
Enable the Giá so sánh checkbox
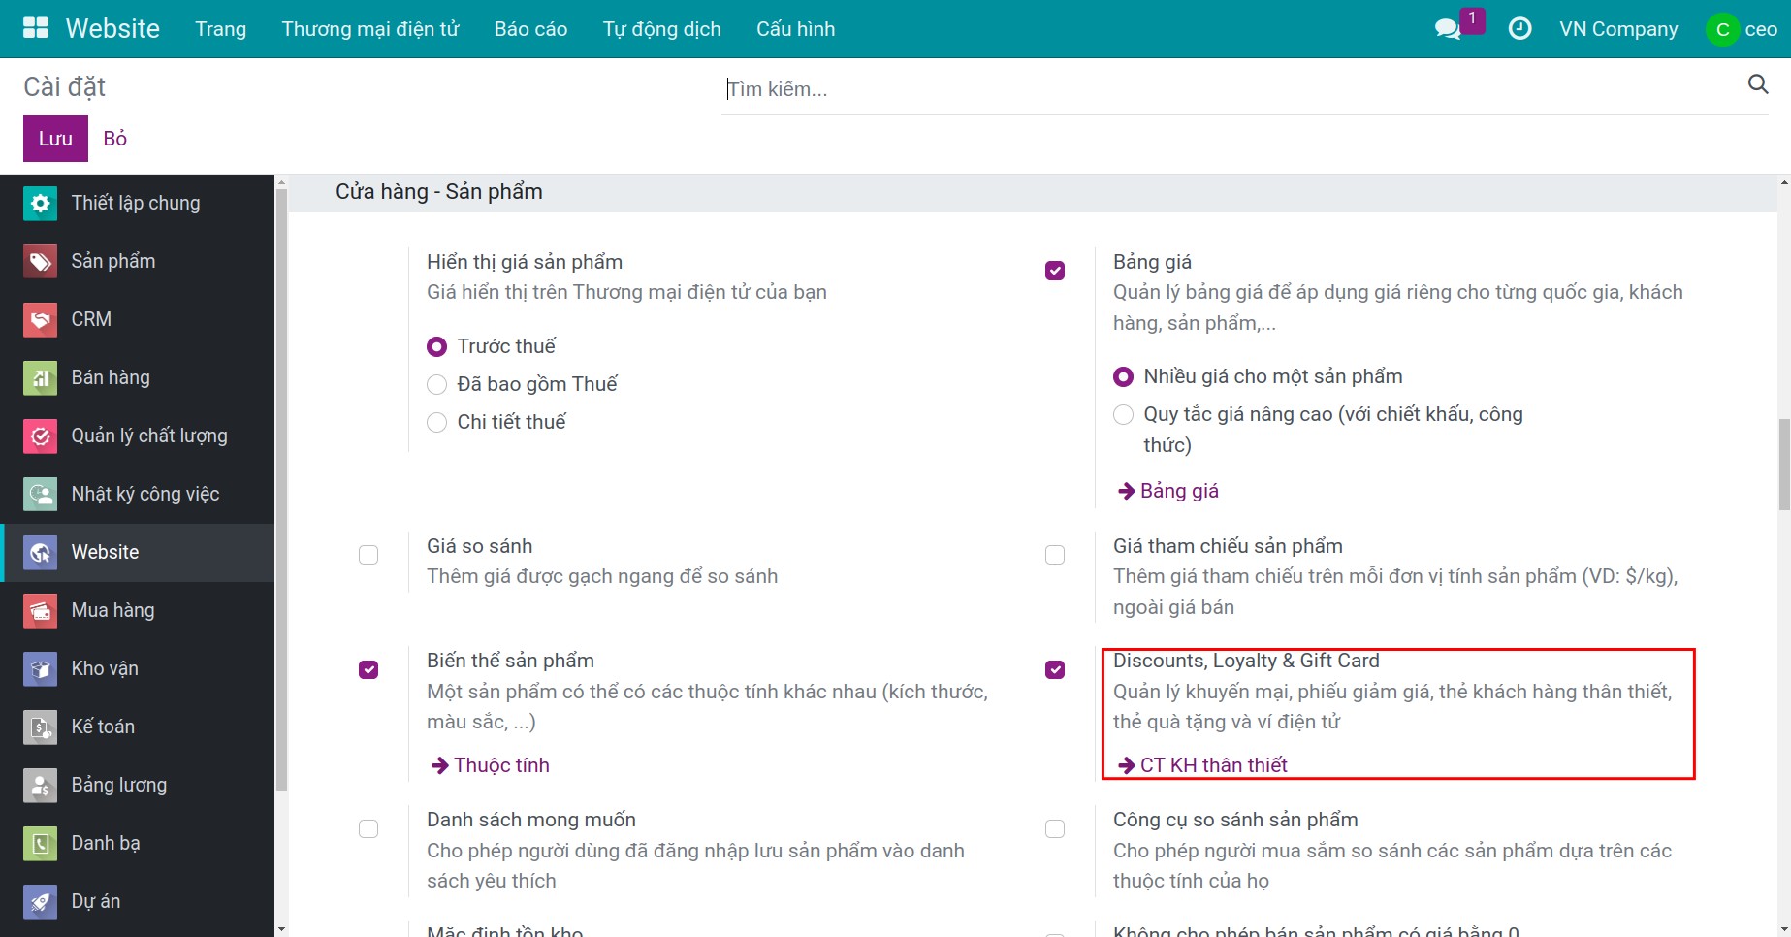[x=368, y=555]
